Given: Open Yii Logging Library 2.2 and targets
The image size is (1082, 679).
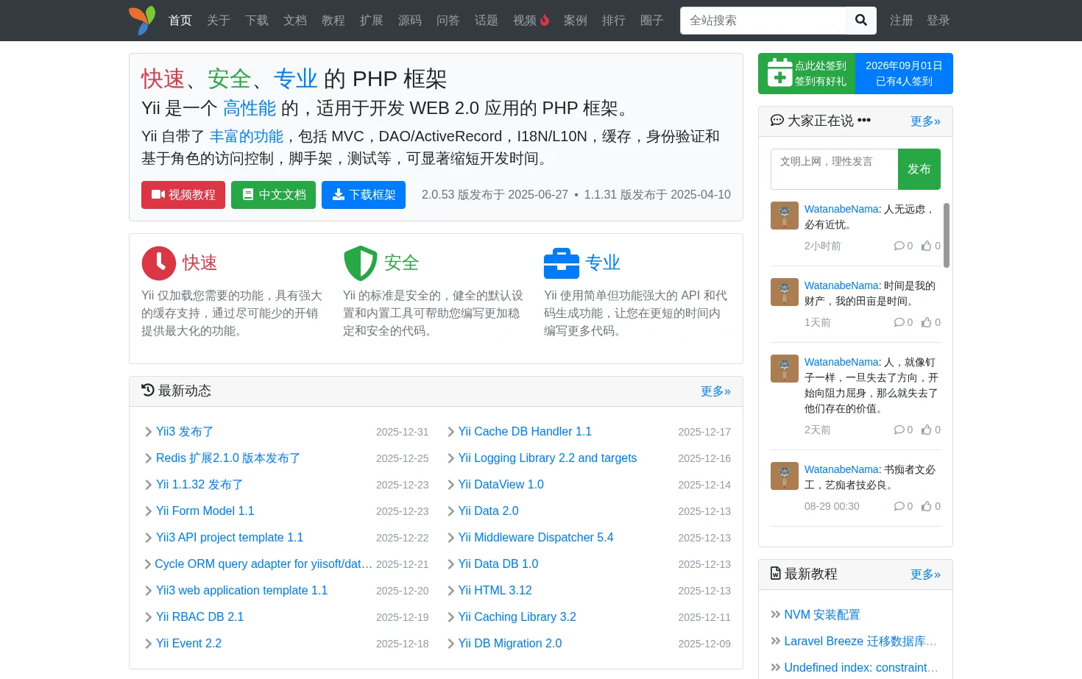Looking at the screenshot, I should click(548, 458).
